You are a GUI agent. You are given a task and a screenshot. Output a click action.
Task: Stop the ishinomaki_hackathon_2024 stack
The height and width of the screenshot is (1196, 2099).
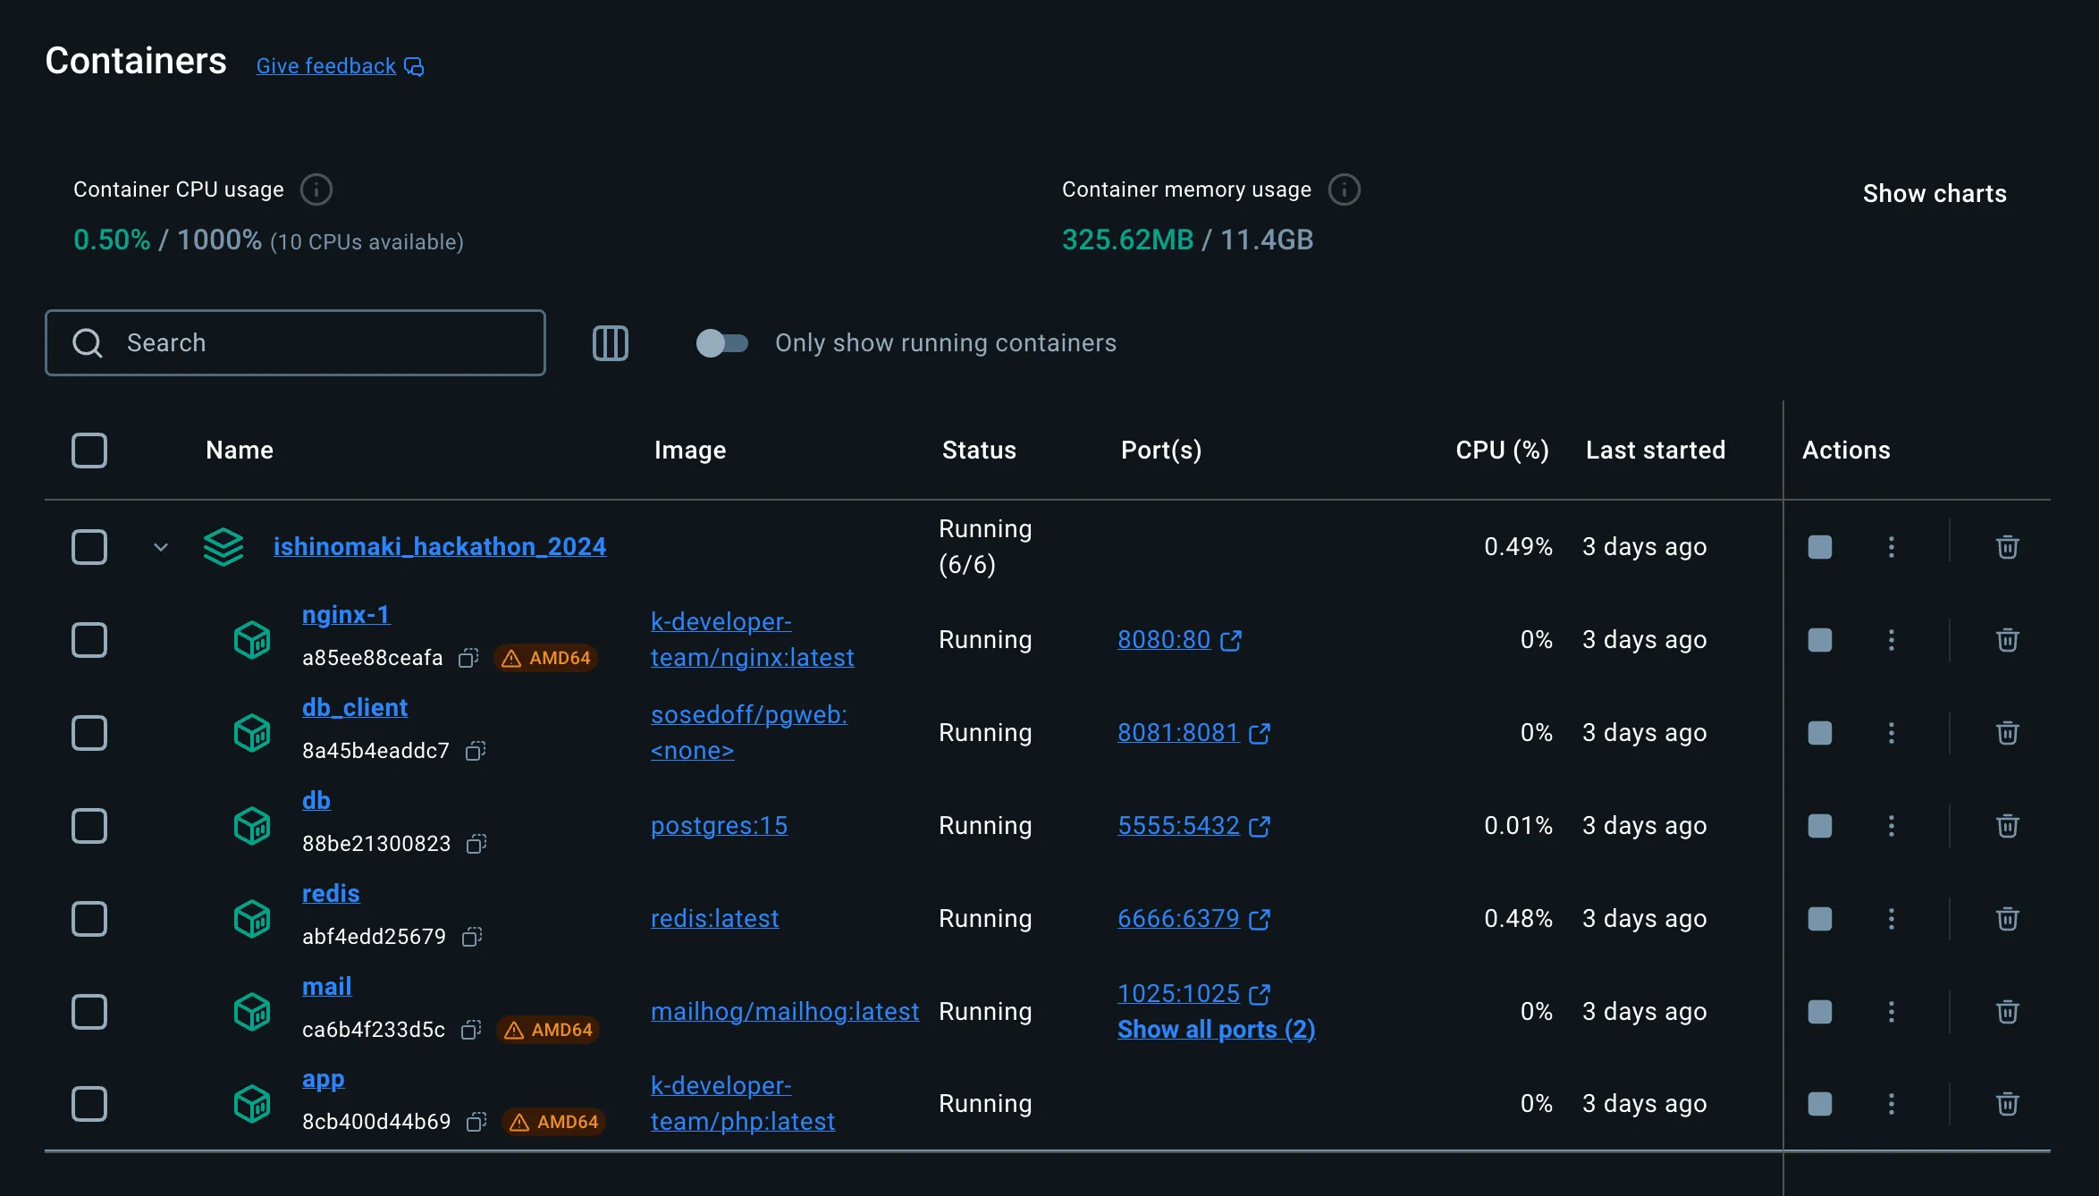point(1819,547)
